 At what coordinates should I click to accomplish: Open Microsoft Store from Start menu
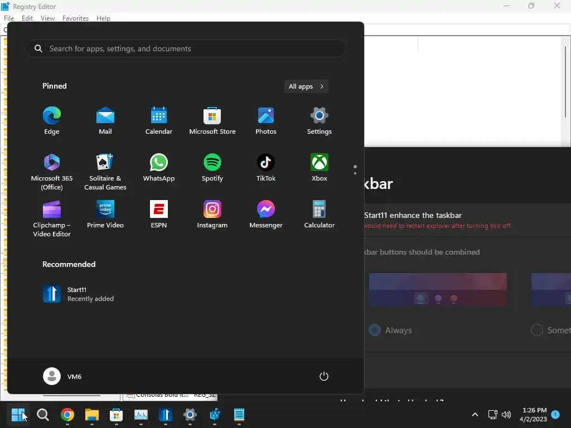212,121
